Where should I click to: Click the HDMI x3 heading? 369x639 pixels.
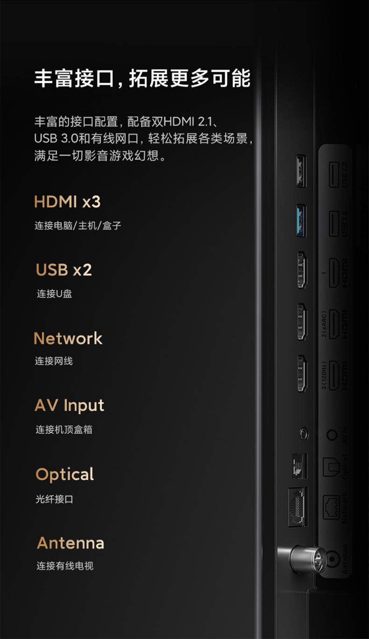click(x=67, y=202)
